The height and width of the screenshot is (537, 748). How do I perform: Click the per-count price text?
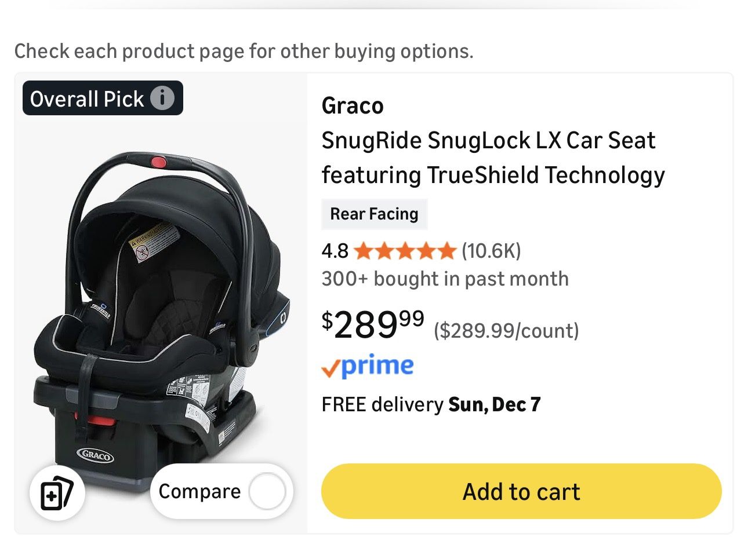click(506, 330)
